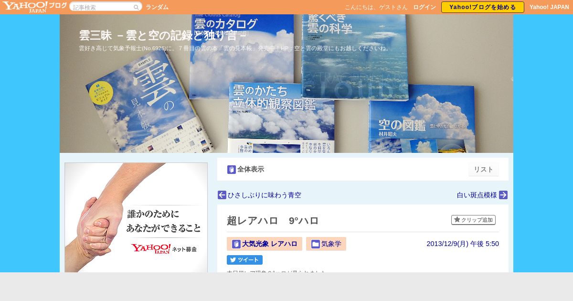Screen dimensions: 573x301
Task: Open the 気象学 folder tag
Action: (x=326, y=244)
